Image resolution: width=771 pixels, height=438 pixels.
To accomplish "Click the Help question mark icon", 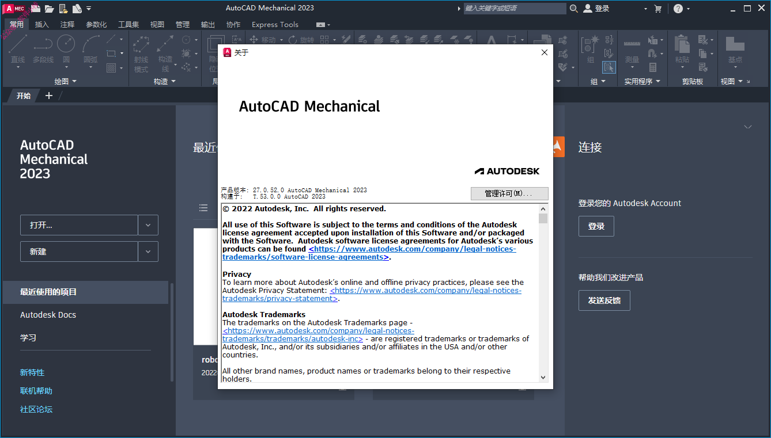I will tap(678, 8).
